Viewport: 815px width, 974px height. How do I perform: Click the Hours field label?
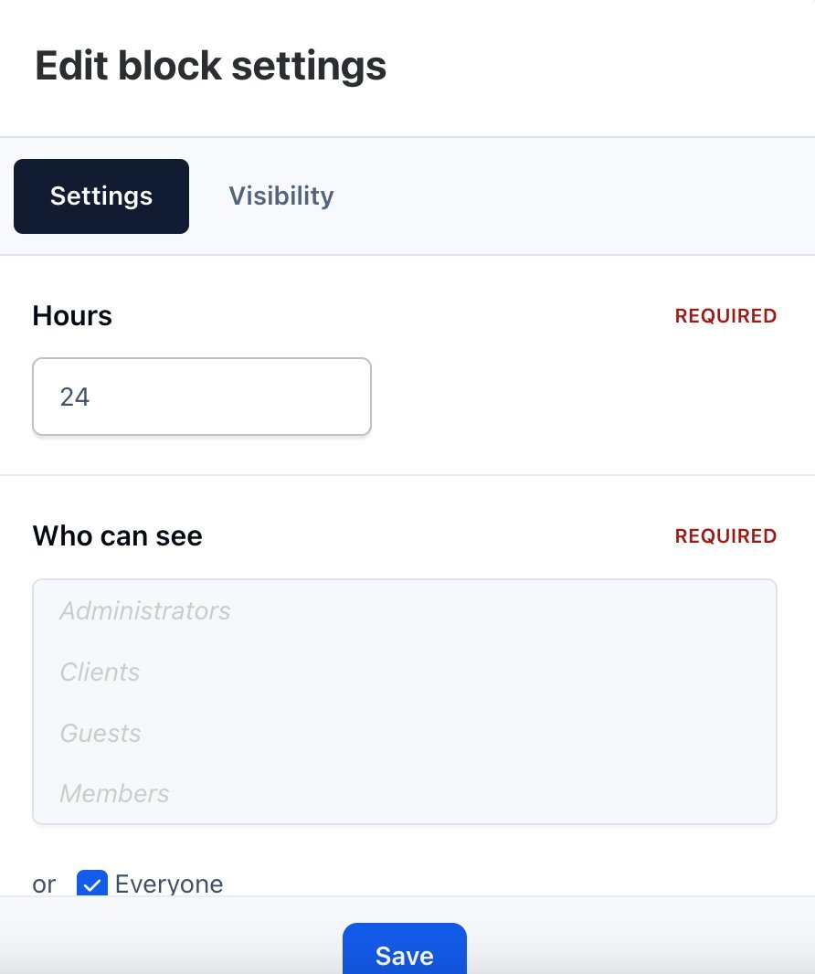tap(72, 316)
